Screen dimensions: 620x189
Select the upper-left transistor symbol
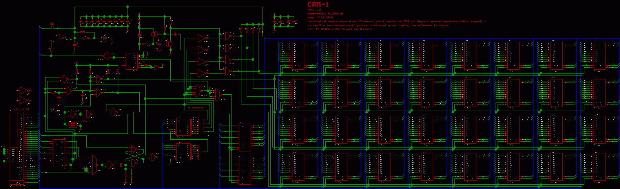coord(154,34)
